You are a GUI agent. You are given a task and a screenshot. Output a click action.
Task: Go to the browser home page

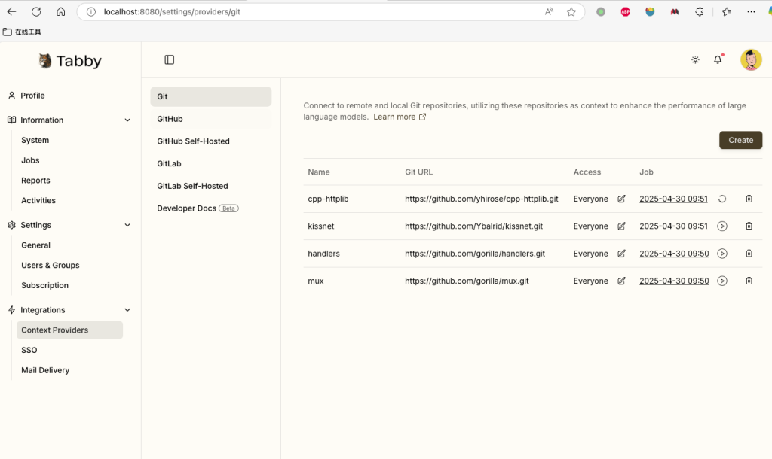(60, 12)
